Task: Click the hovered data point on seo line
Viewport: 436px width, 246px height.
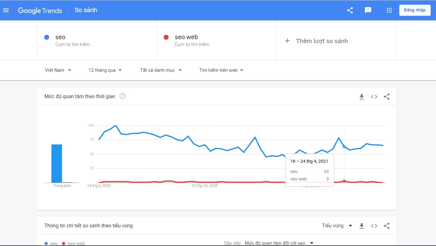Action: [x=344, y=146]
